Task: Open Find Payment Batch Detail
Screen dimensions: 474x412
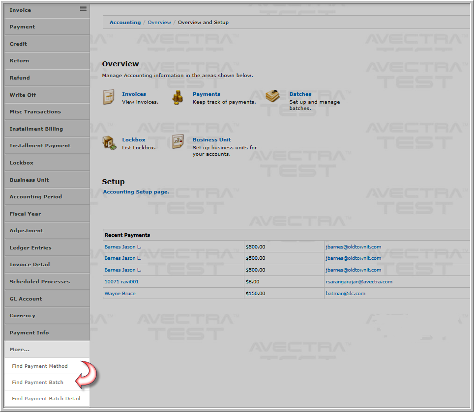Action: (x=47, y=399)
